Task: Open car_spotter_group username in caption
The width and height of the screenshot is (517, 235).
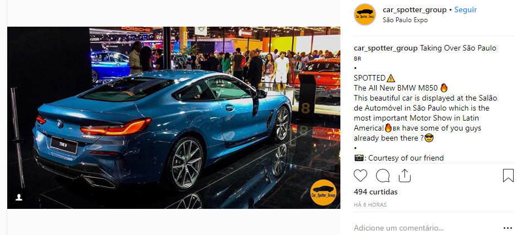Action: [386, 48]
